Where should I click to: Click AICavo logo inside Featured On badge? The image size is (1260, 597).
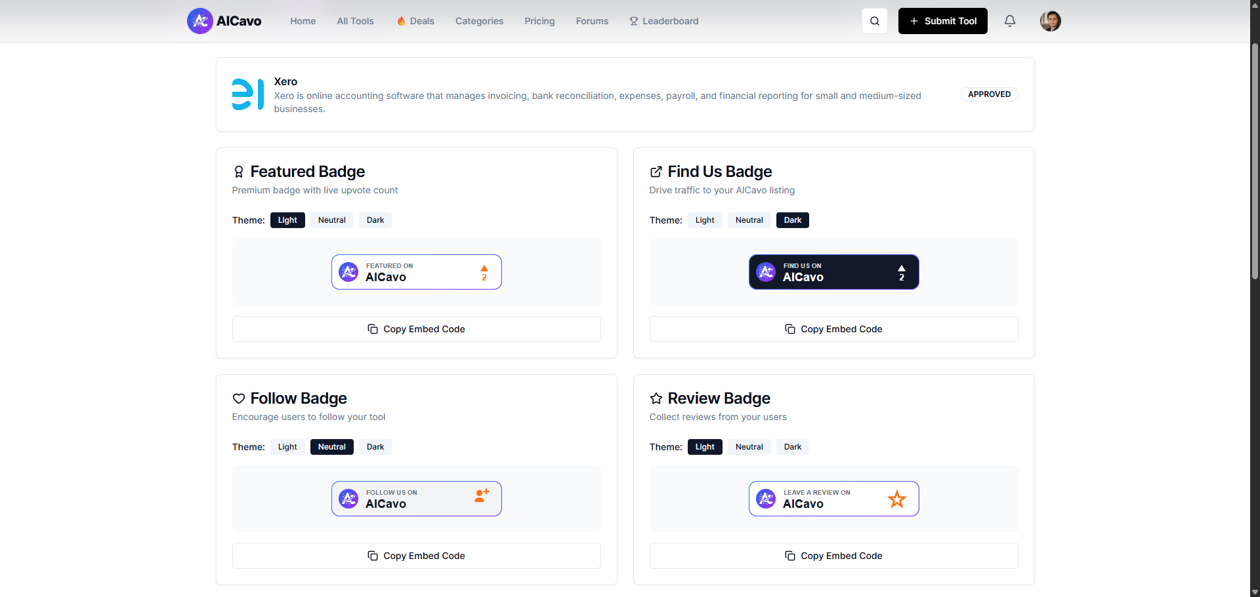pos(348,272)
